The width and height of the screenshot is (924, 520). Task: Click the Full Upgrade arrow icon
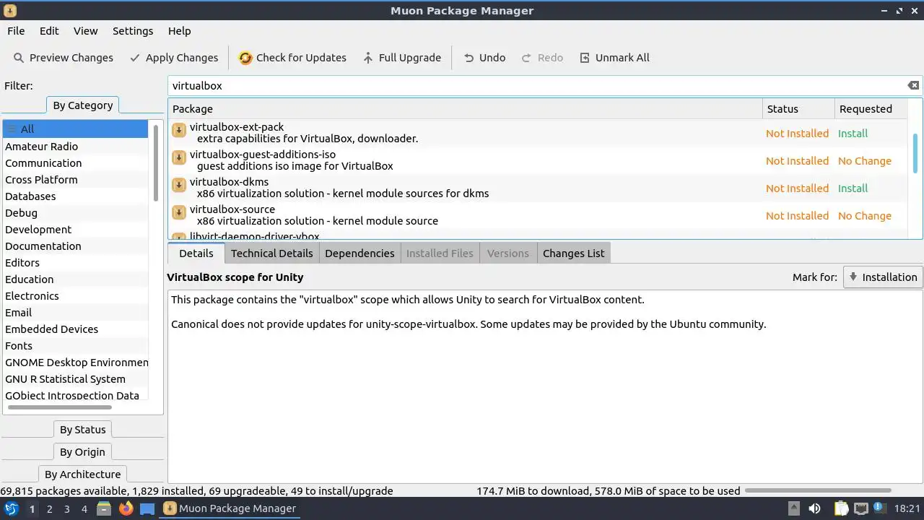pyautogui.click(x=368, y=58)
